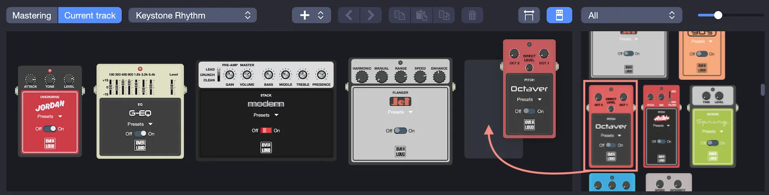
Task: Toggle Off/On on browser gray top pedal
Action: 628,53
